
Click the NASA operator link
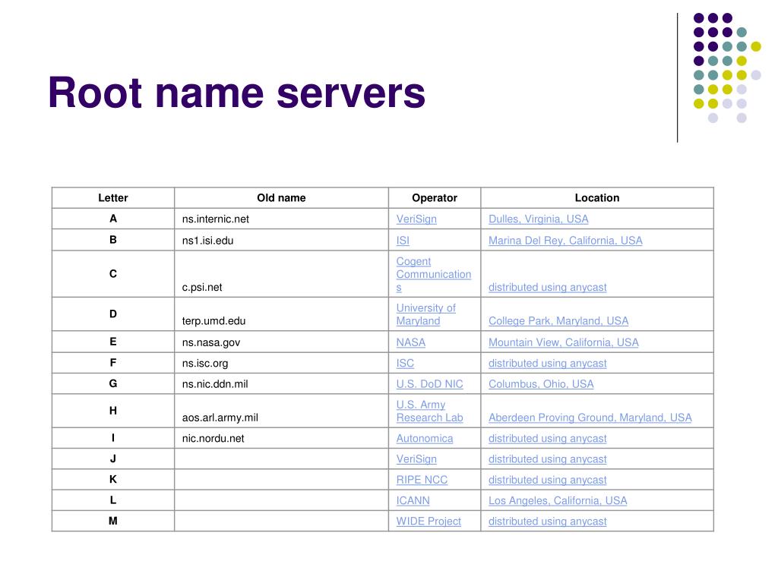(x=411, y=342)
